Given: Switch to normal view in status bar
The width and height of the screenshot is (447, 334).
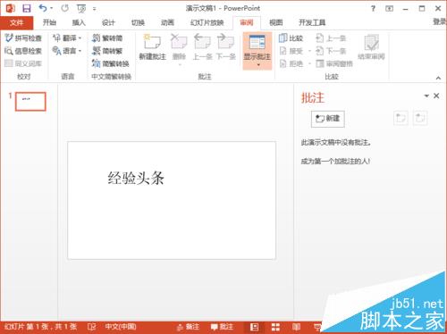Looking at the screenshot, I should click(x=254, y=327).
